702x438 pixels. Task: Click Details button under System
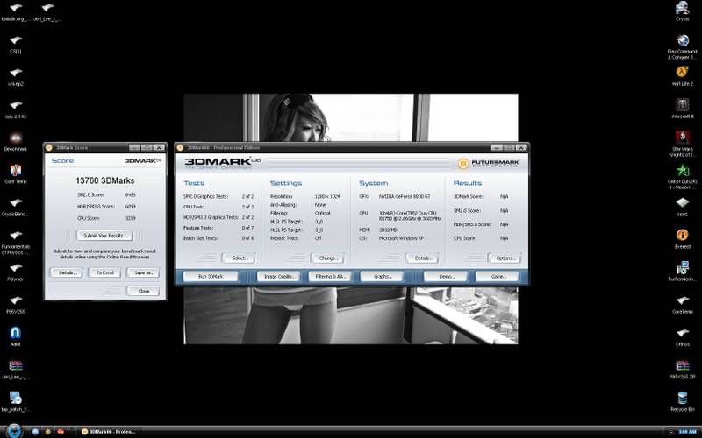point(422,258)
